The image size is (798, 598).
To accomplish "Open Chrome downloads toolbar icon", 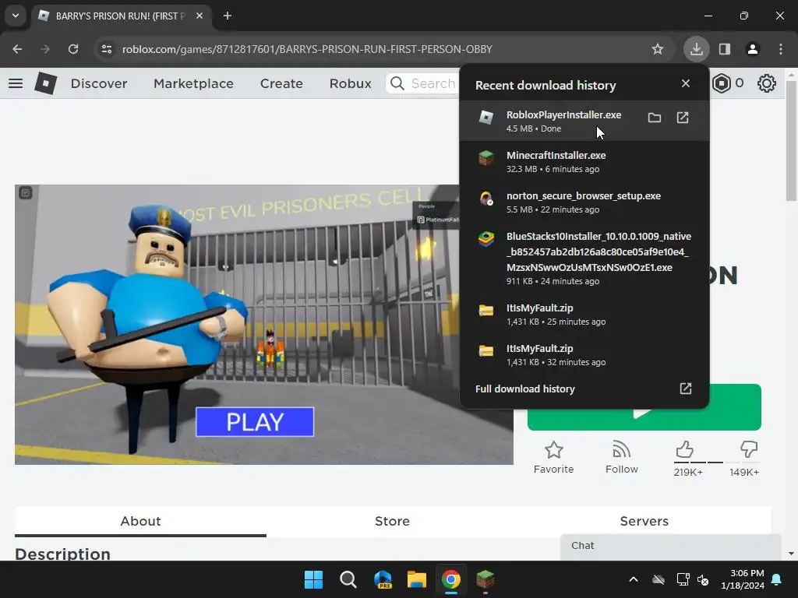I will 696,49.
